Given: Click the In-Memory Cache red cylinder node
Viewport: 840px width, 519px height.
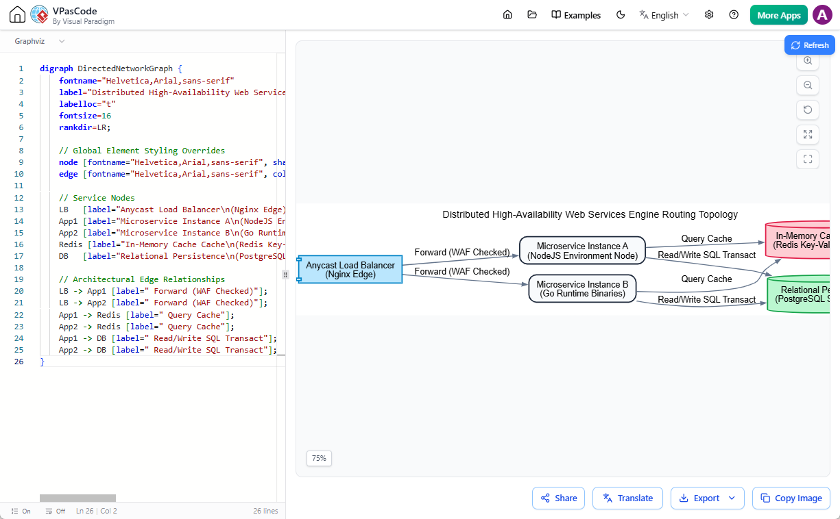Looking at the screenshot, I should [797, 240].
